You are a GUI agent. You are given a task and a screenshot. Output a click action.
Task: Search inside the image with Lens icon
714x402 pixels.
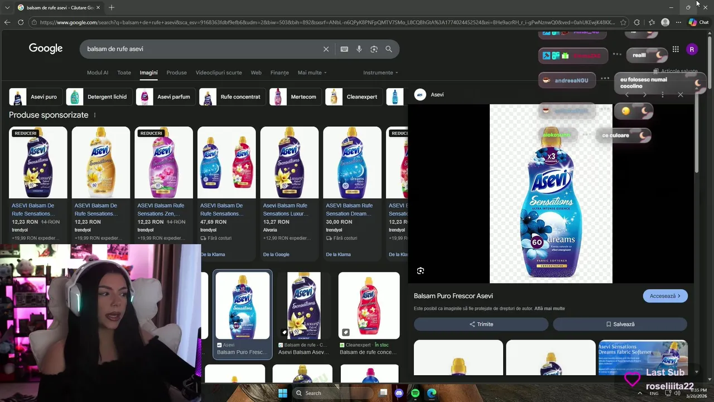[x=421, y=271]
